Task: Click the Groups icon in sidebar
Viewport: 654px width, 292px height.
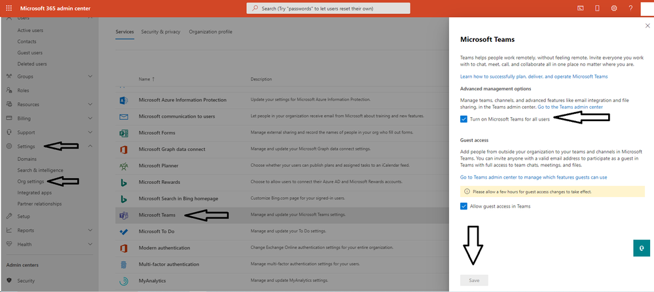Action: click(x=9, y=77)
